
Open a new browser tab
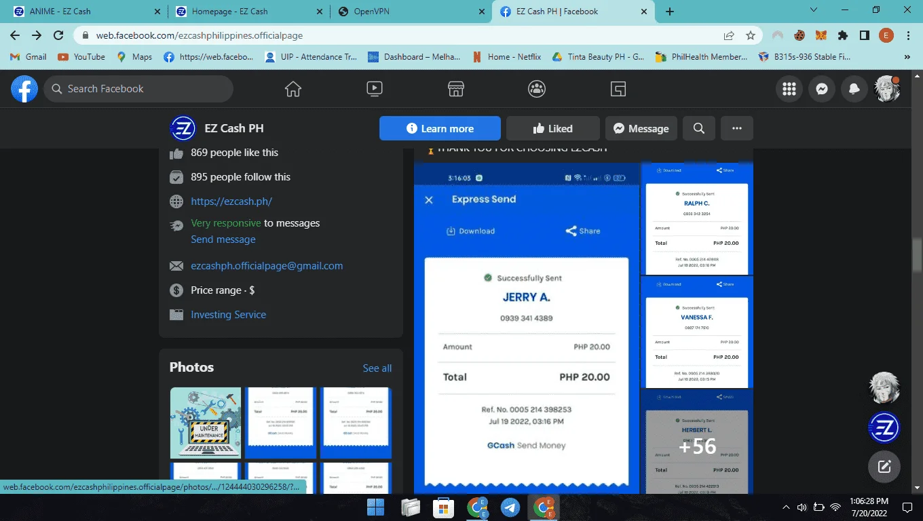(670, 12)
